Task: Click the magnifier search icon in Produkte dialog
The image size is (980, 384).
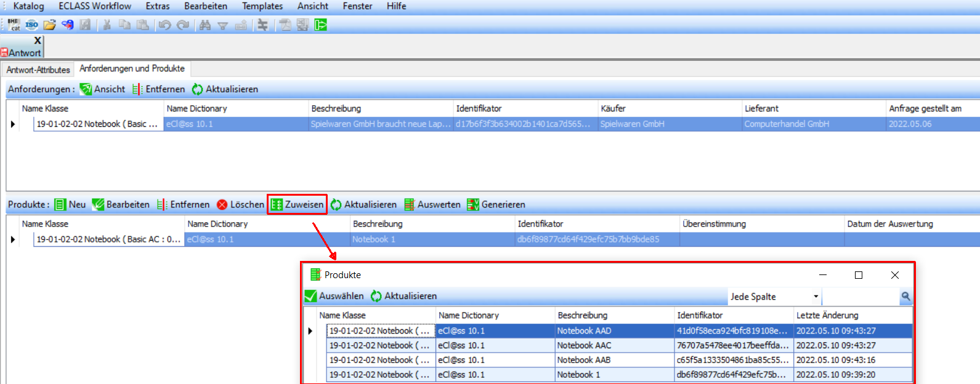Action: click(x=905, y=297)
